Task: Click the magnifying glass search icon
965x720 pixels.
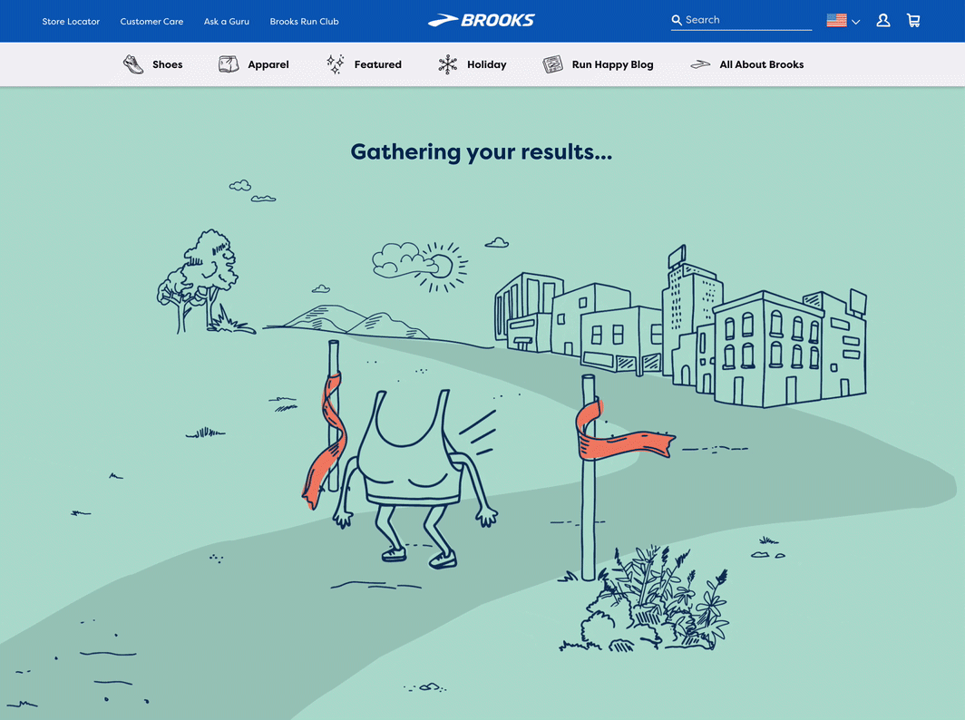Action: click(x=677, y=20)
